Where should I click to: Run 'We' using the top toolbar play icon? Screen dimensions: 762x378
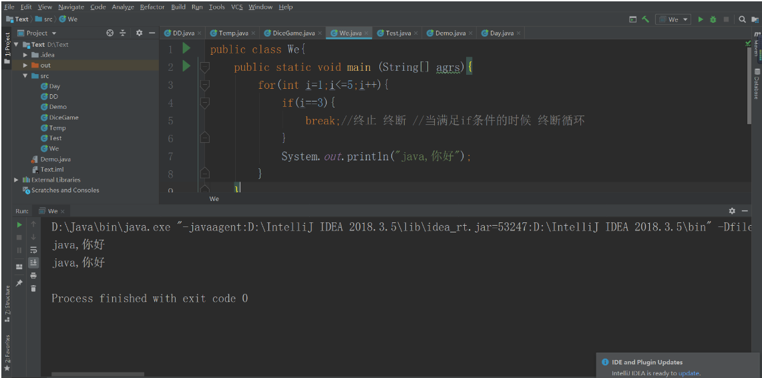click(x=701, y=19)
